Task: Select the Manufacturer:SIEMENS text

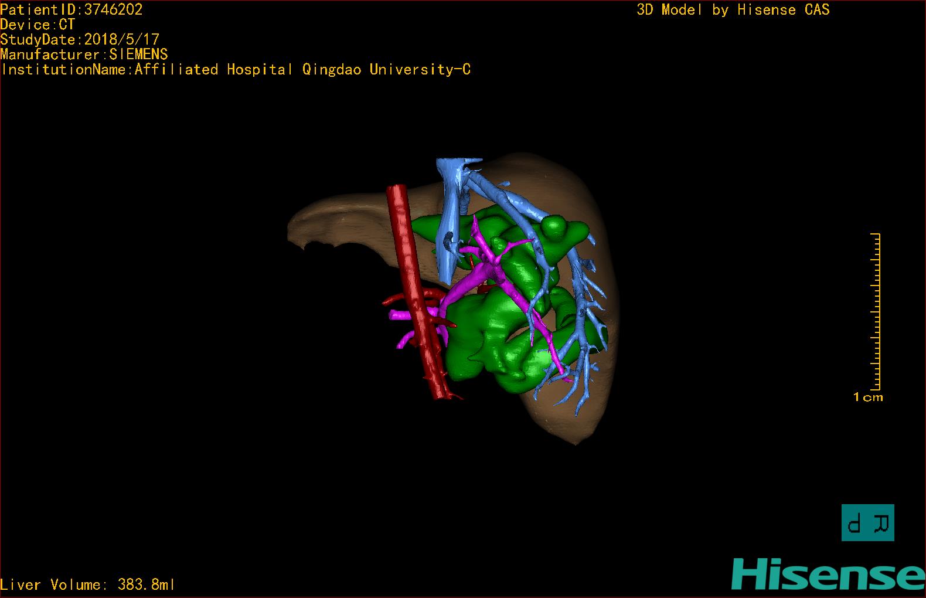Action: point(84,55)
